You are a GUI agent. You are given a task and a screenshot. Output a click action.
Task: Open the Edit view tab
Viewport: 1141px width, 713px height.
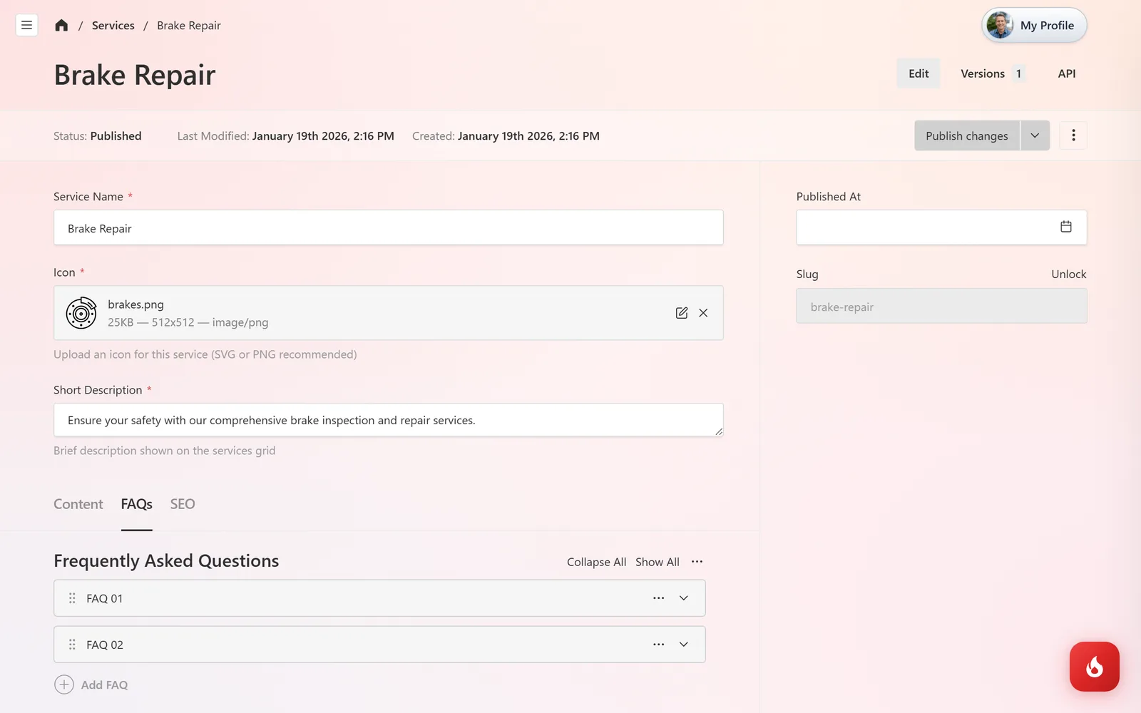(x=919, y=73)
